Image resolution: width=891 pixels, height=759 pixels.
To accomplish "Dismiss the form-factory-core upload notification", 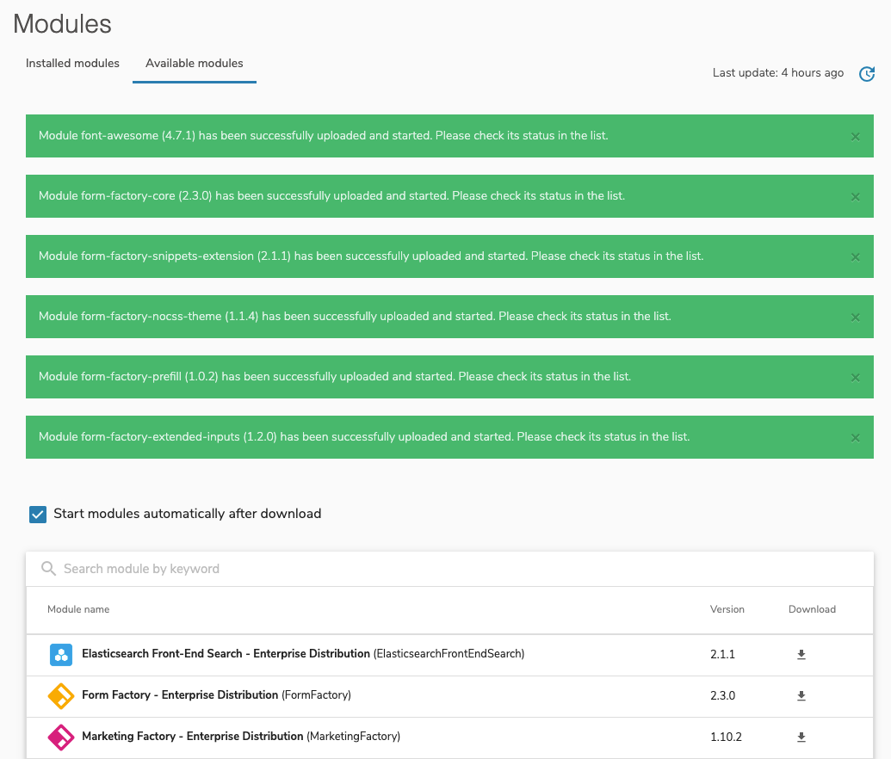I will coord(855,196).
